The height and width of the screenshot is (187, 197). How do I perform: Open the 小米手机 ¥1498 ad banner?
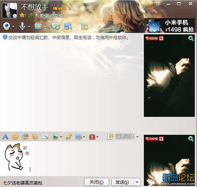point(169,26)
